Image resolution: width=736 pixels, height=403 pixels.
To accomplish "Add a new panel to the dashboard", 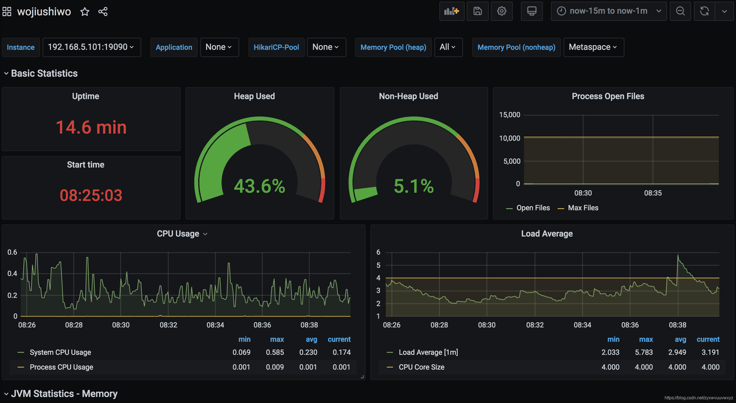I will [452, 11].
